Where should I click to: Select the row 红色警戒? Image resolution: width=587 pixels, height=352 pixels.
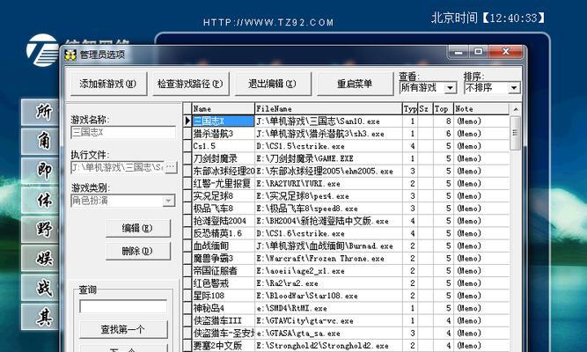point(346,283)
